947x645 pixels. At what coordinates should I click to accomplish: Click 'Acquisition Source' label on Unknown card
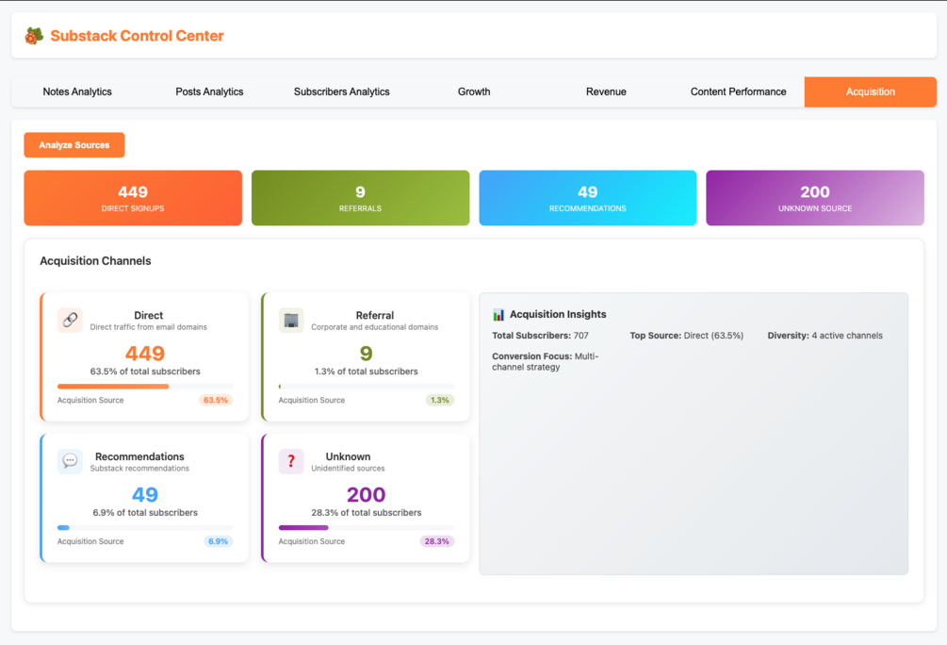(312, 541)
